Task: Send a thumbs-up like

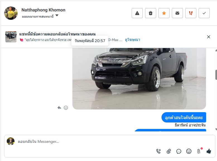Action: [209, 151]
